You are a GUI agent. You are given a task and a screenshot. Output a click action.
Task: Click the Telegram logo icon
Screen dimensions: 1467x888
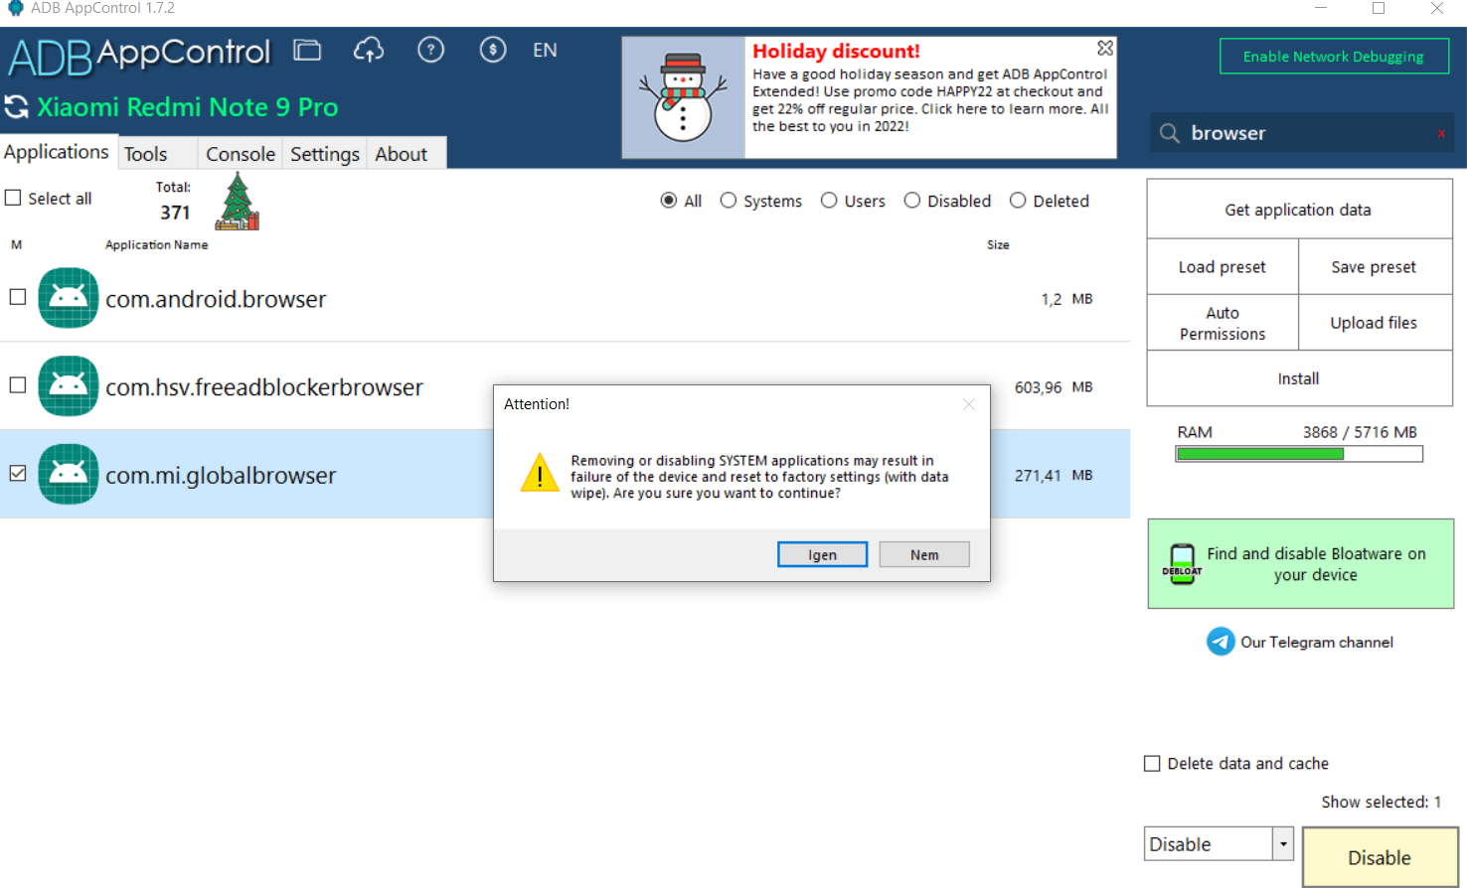[x=1221, y=642]
